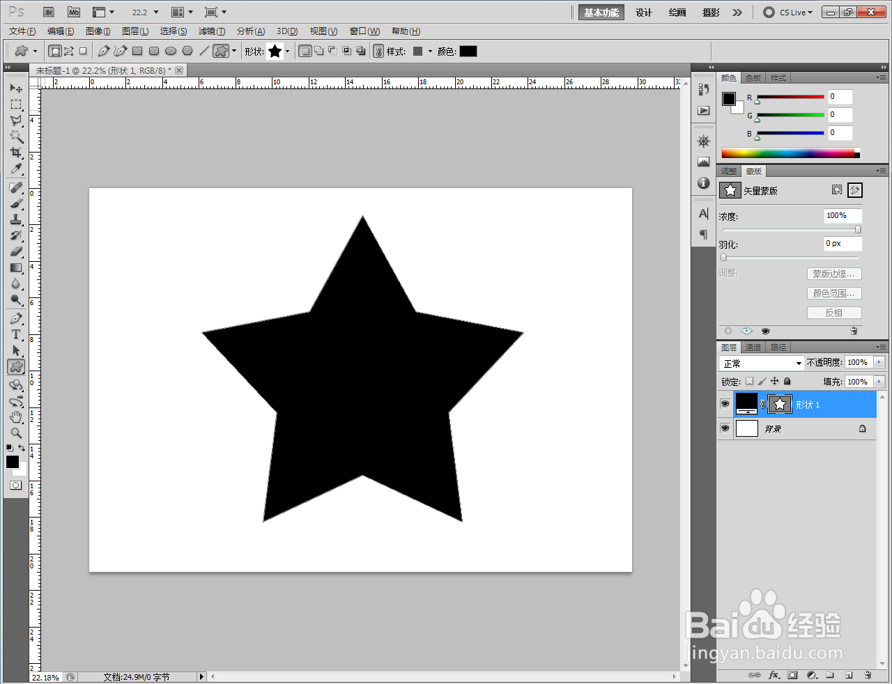Image resolution: width=892 pixels, height=684 pixels.
Task: Toggle the layer style link button
Action: tap(378, 51)
